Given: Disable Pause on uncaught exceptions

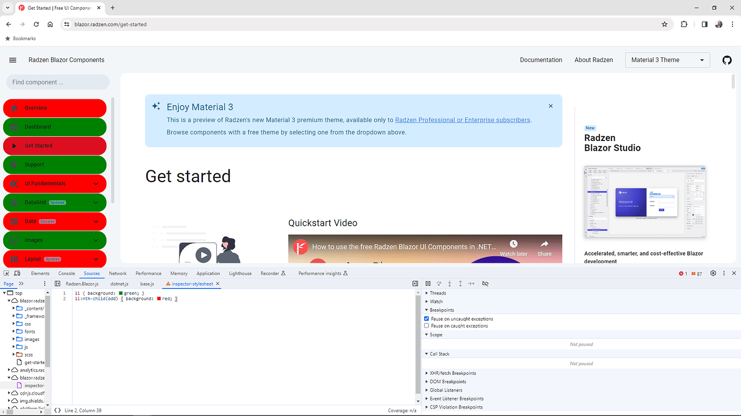Looking at the screenshot, I should pyautogui.click(x=426, y=318).
